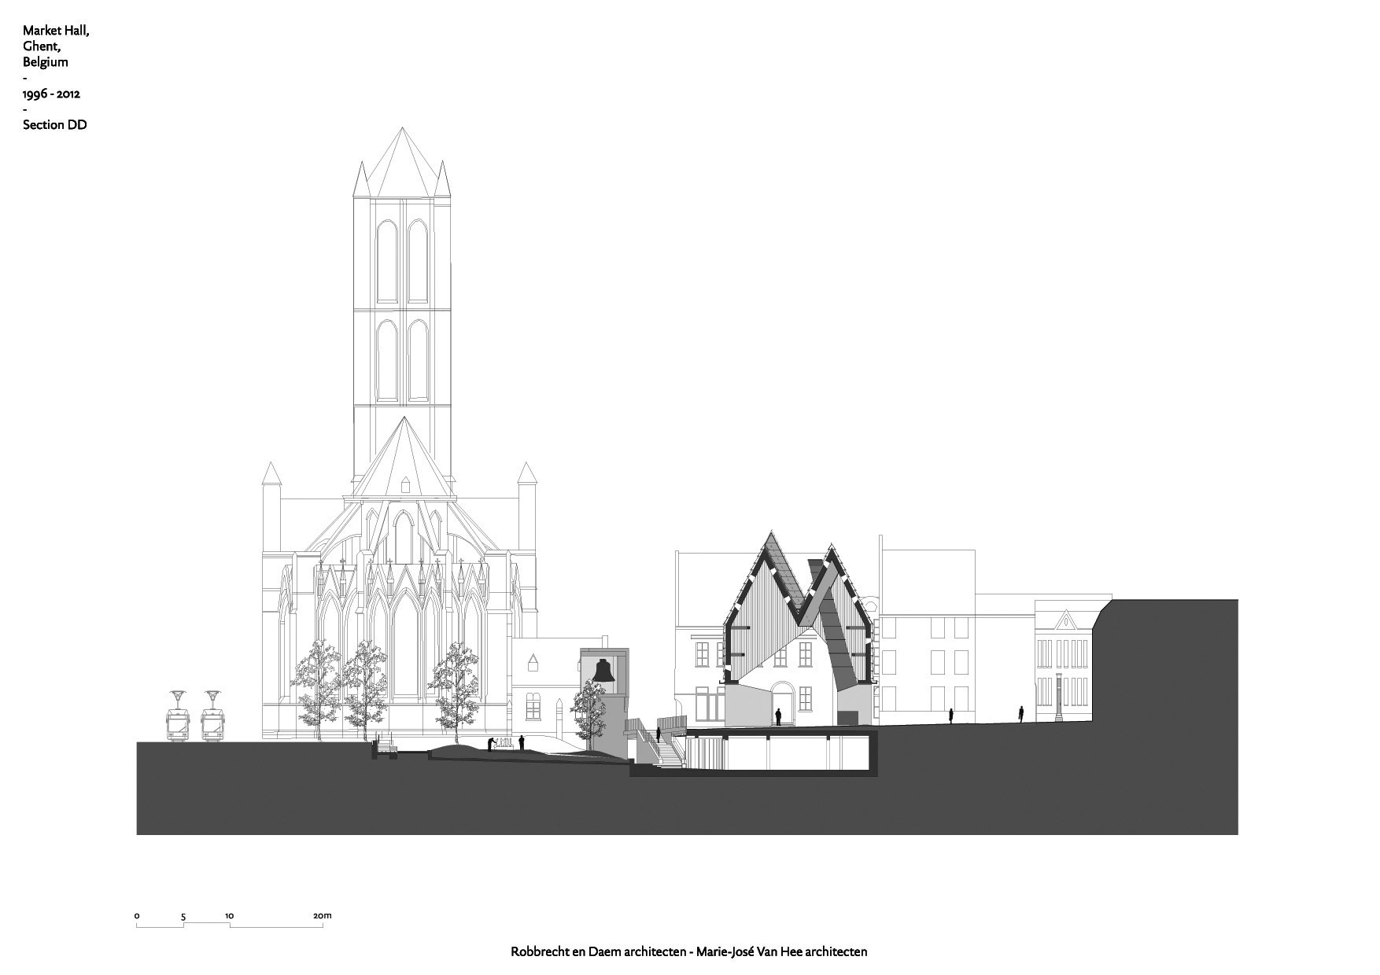Select the "Section DD" label
This screenshot has width=1380, height=975.
click(54, 125)
